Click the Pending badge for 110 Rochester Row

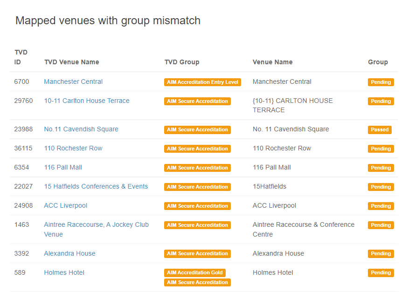pos(380,149)
